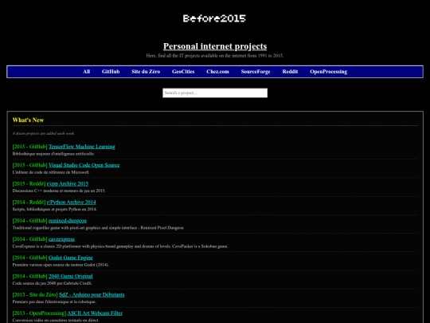Open SdZ - Arduino pour Débutants link
Image resolution: width=430 pixels, height=323 pixels.
pos(92,295)
